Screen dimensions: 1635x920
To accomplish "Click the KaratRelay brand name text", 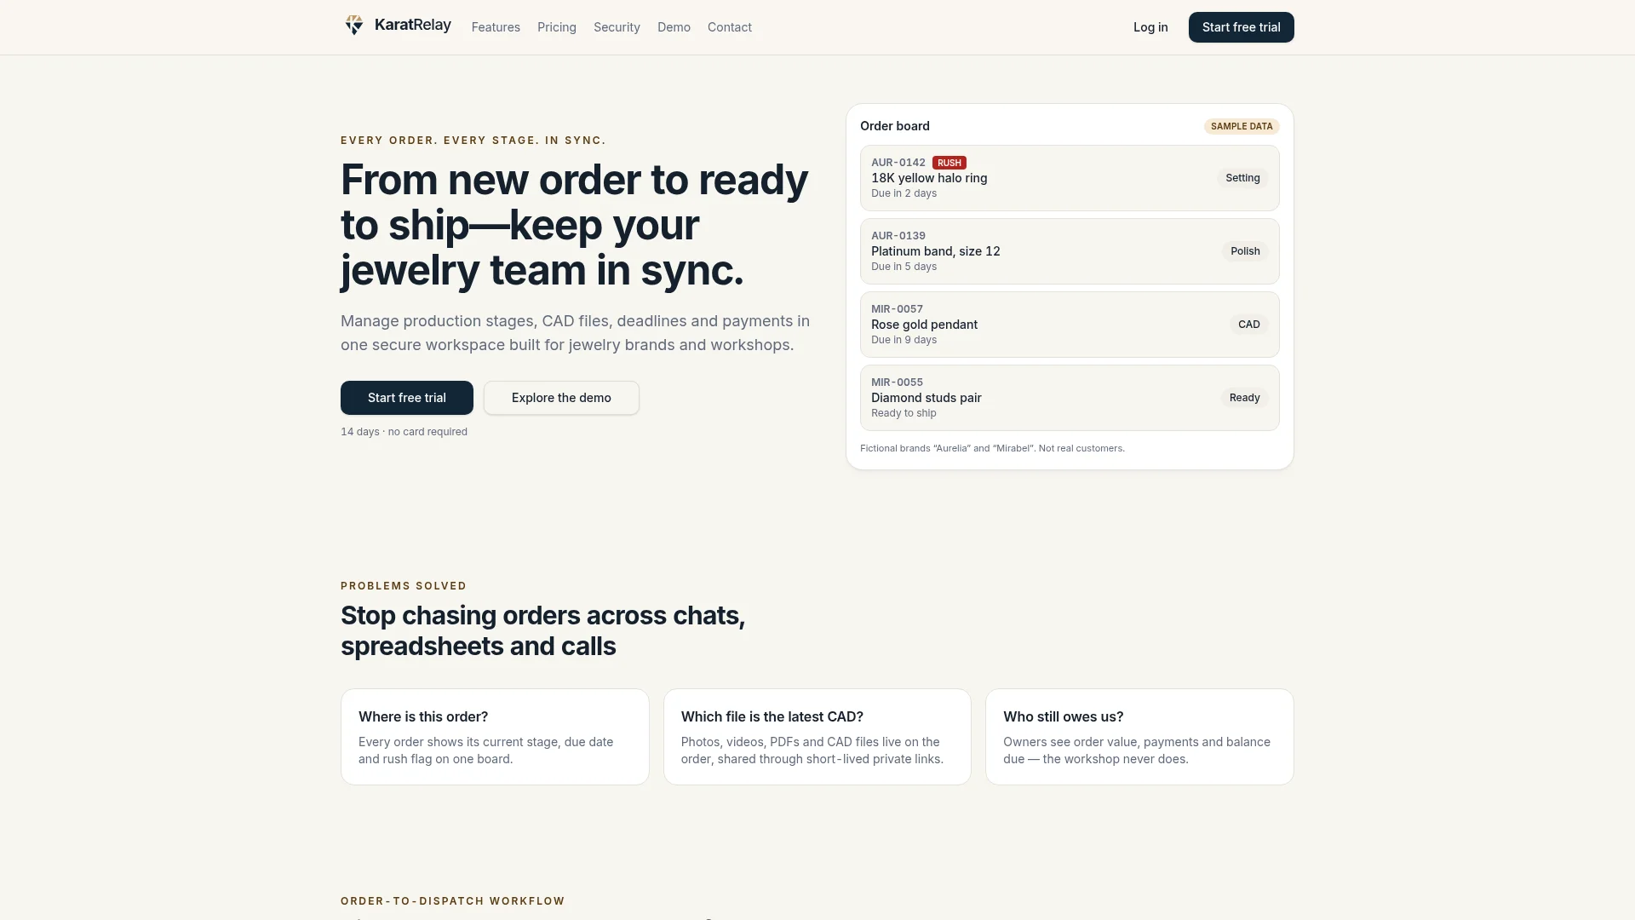I will click(413, 25).
